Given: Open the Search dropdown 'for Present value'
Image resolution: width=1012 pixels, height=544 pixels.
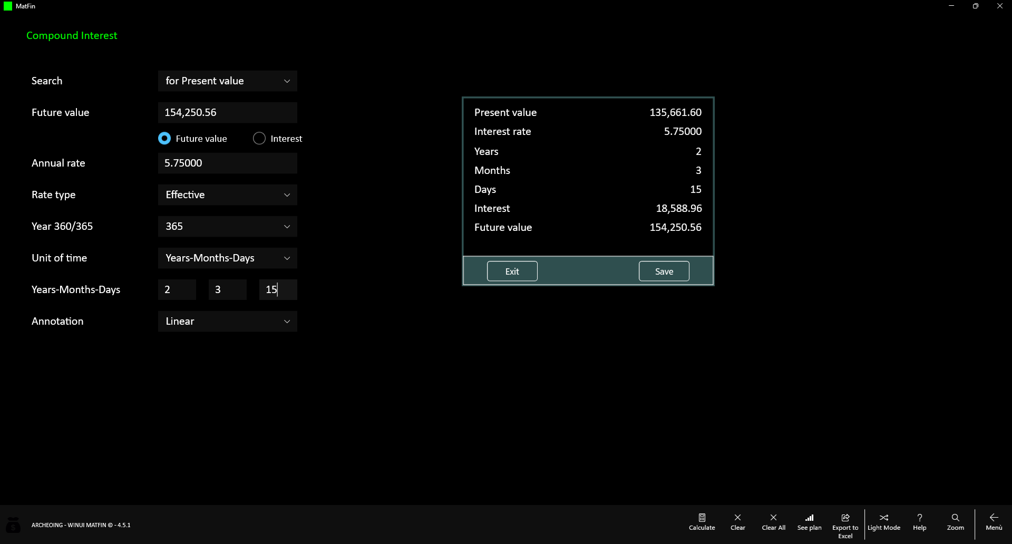Looking at the screenshot, I should click(228, 81).
